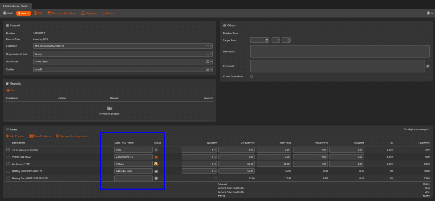The image size is (435, 201).
Task: Open the help menu at top right
Action: 429,14
